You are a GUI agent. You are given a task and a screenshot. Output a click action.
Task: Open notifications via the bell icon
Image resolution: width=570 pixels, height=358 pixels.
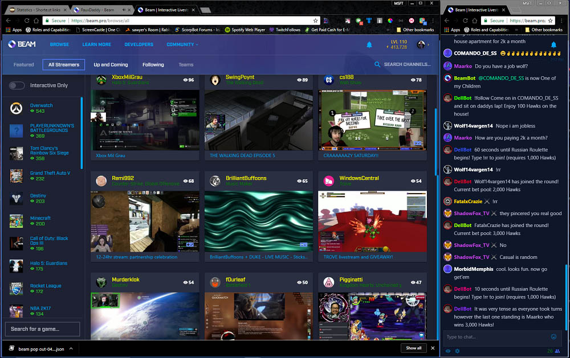pos(369,44)
